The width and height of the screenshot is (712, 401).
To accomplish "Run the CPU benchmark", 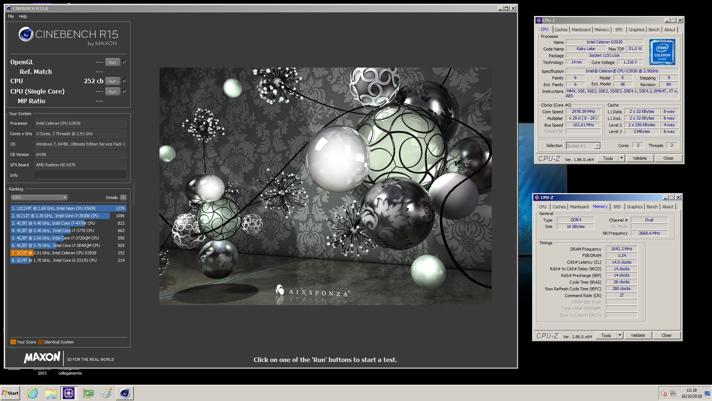I will tap(112, 81).
